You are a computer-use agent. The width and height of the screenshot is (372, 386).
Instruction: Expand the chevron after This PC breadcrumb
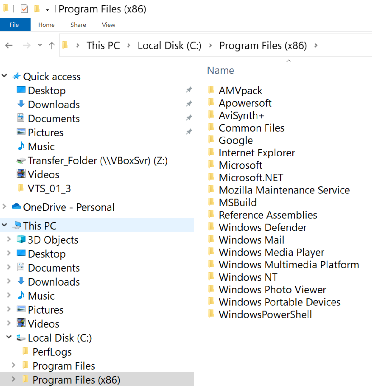(129, 46)
